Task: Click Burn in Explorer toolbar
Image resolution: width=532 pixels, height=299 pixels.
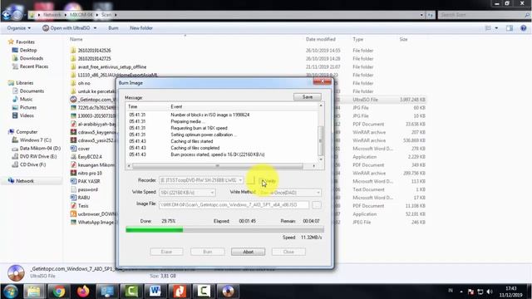Action: coord(113,28)
